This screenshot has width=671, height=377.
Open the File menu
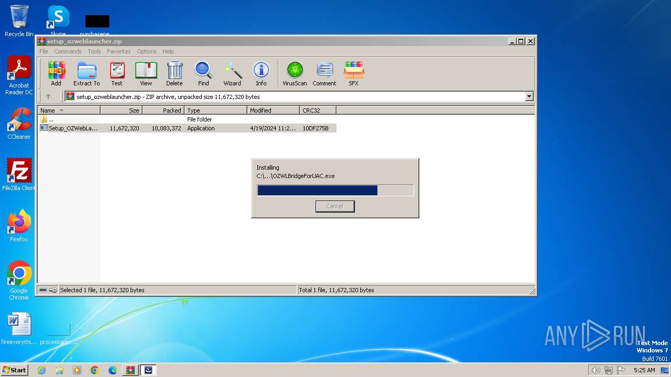pyautogui.click(x=44, y=51)
